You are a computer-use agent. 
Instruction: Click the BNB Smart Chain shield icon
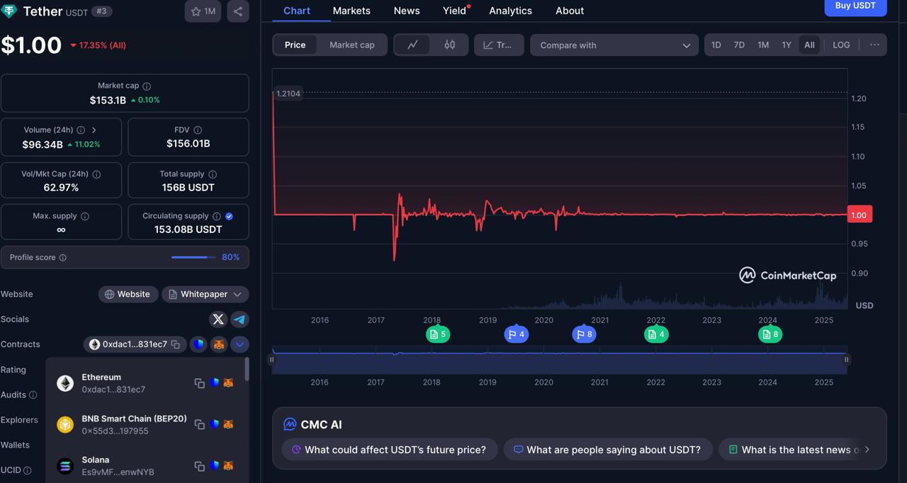click(214, 424)
